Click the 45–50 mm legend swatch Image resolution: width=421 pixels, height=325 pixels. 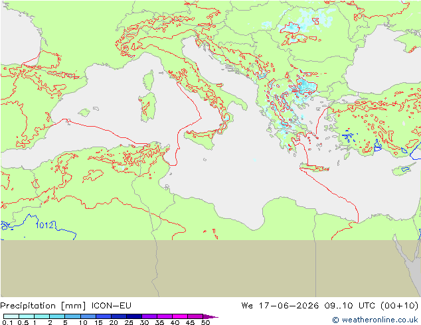195,316
